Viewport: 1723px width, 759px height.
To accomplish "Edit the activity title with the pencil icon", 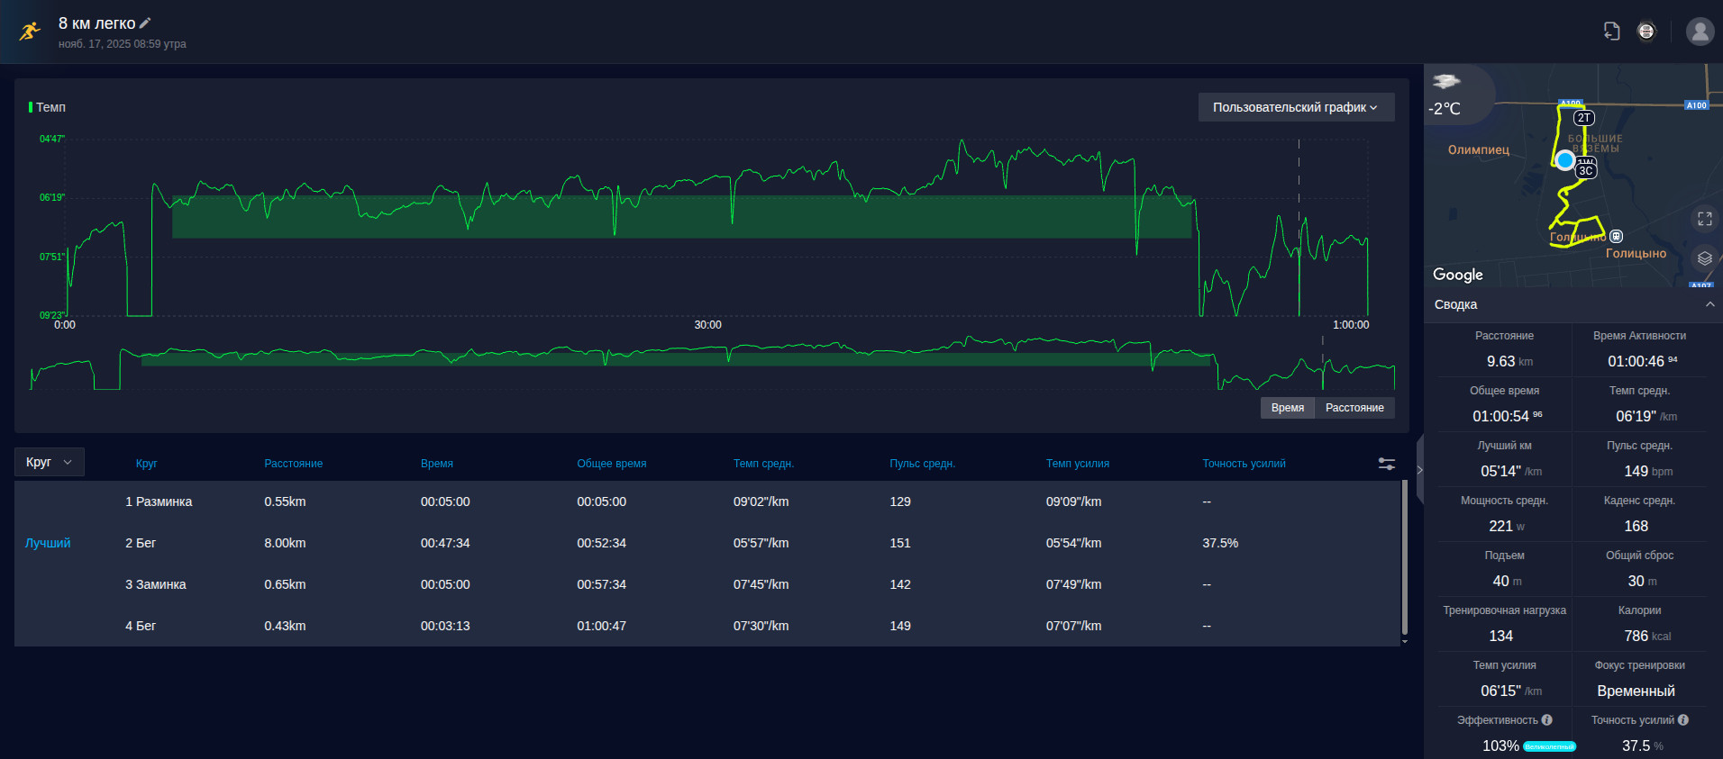I will pos(145,23).
